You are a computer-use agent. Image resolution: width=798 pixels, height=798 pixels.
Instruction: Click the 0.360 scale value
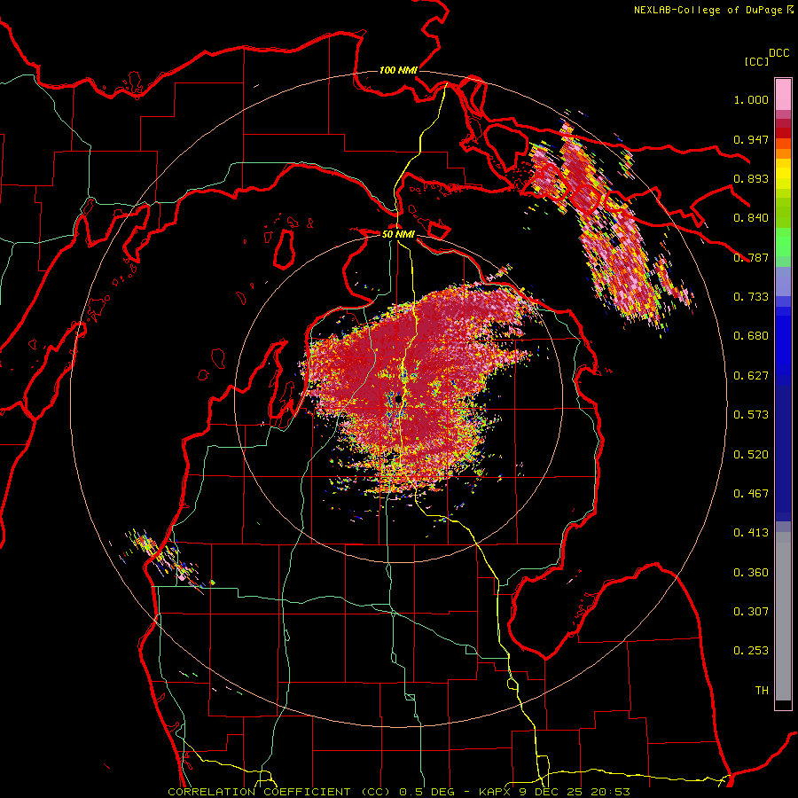coord(751,573)
